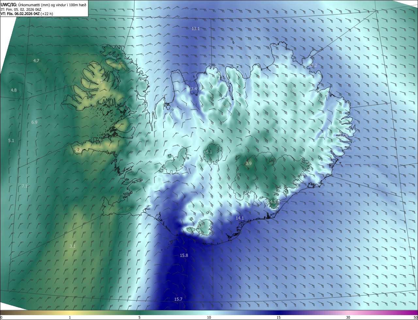Viewport: 418px width, 320px height.
Task: Click the magenta end of the colour scale
Action: [414, 313]
